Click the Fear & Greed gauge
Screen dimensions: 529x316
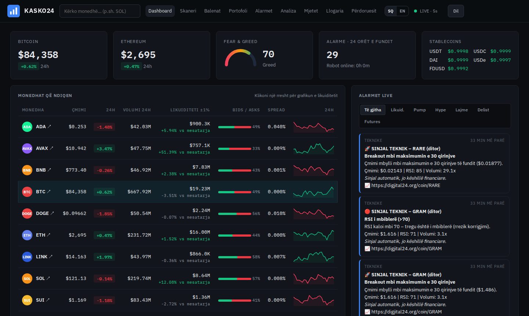(241, 58)
